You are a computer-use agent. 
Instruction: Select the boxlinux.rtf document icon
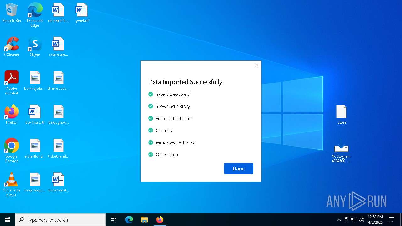point(35,115)
